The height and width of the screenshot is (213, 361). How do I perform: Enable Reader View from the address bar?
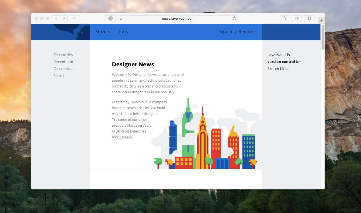click(x=122, y=18)
